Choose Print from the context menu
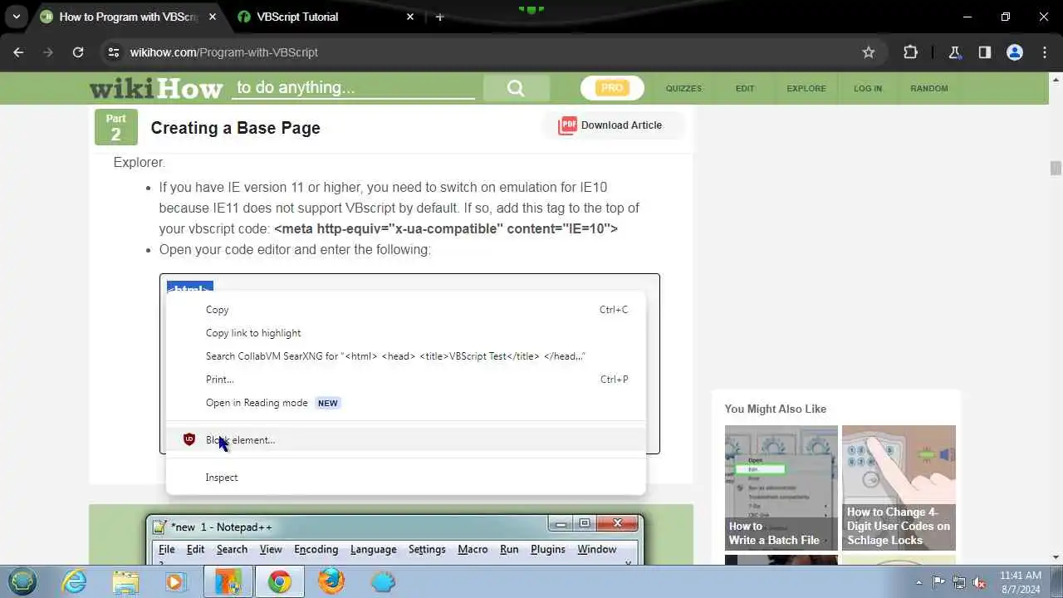 click(x=405, y=380)
